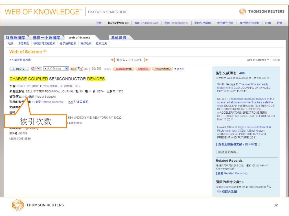Click journal name BELL SYSTEM TECHNICAL JOURNAL
This screenshot has width=289, height=216.
click(50, 91)
